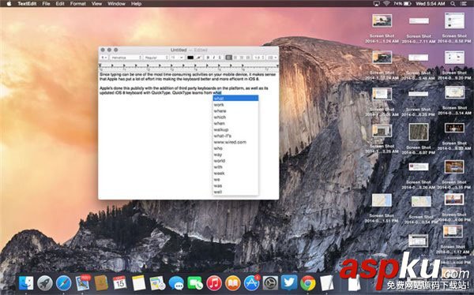
Task: Toggle underline formatting
Action: click(x=220, y=58)
